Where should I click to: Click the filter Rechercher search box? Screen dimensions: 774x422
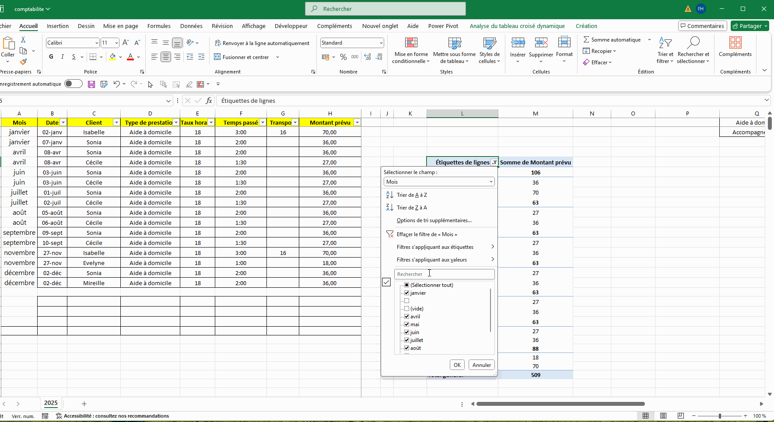pos(444,274)
